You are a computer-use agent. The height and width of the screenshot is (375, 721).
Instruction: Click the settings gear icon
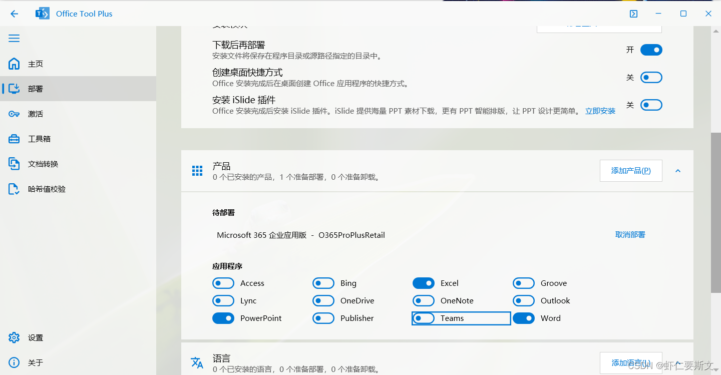point(14,337)
